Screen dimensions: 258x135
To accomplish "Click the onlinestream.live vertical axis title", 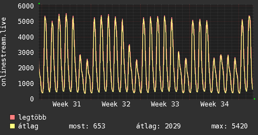I will [3, 52].
